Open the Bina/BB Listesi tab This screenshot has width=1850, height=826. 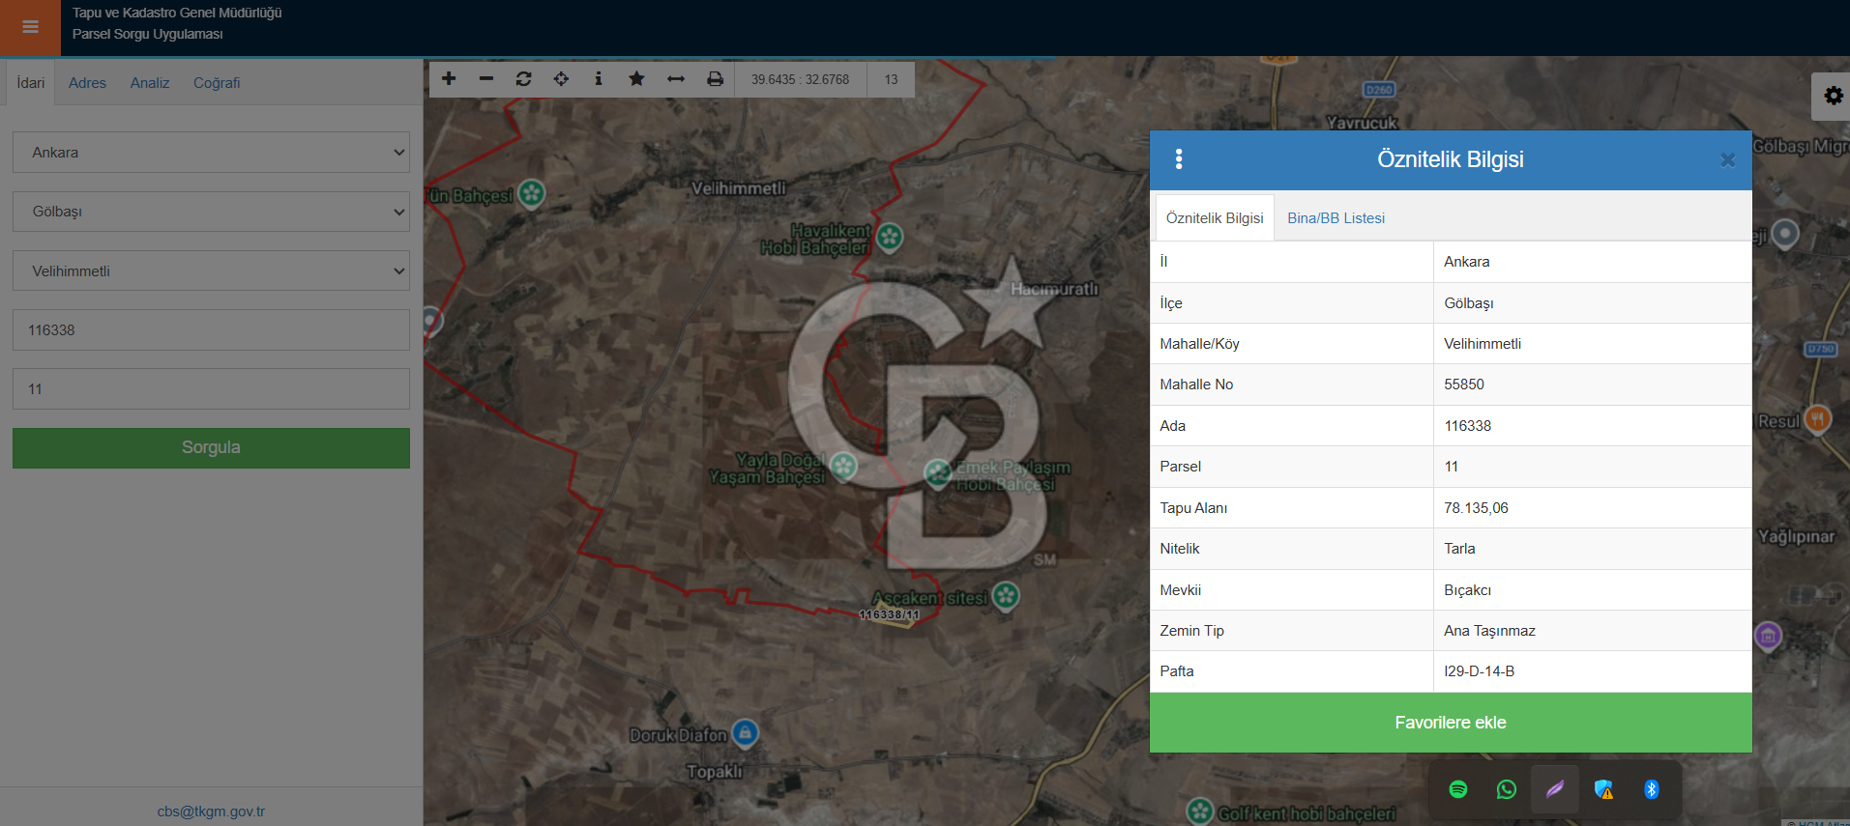coord(1336,218)
